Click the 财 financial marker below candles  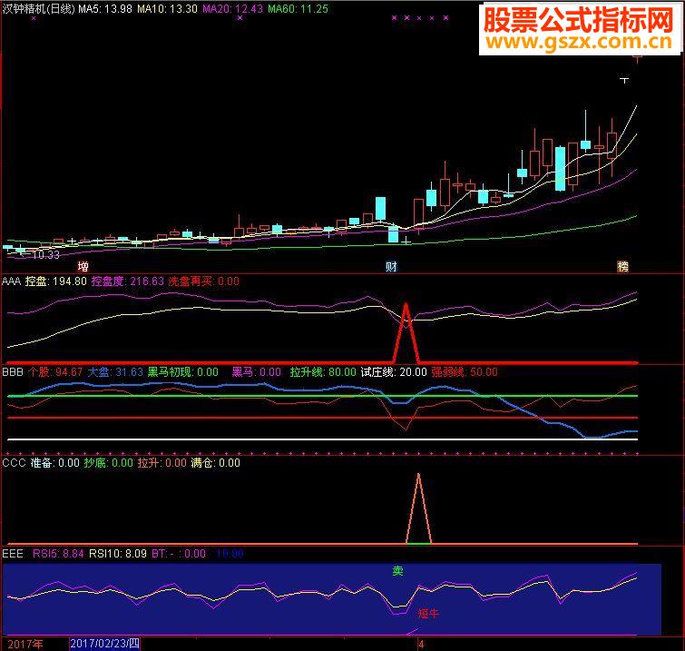(x=391, y=266)
